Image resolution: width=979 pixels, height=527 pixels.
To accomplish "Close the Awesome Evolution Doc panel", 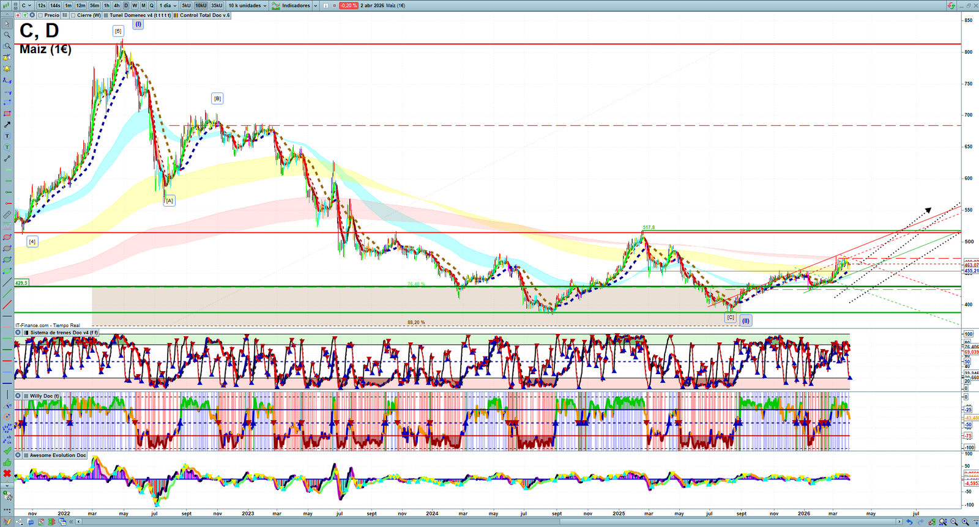I will pos(18,455).
